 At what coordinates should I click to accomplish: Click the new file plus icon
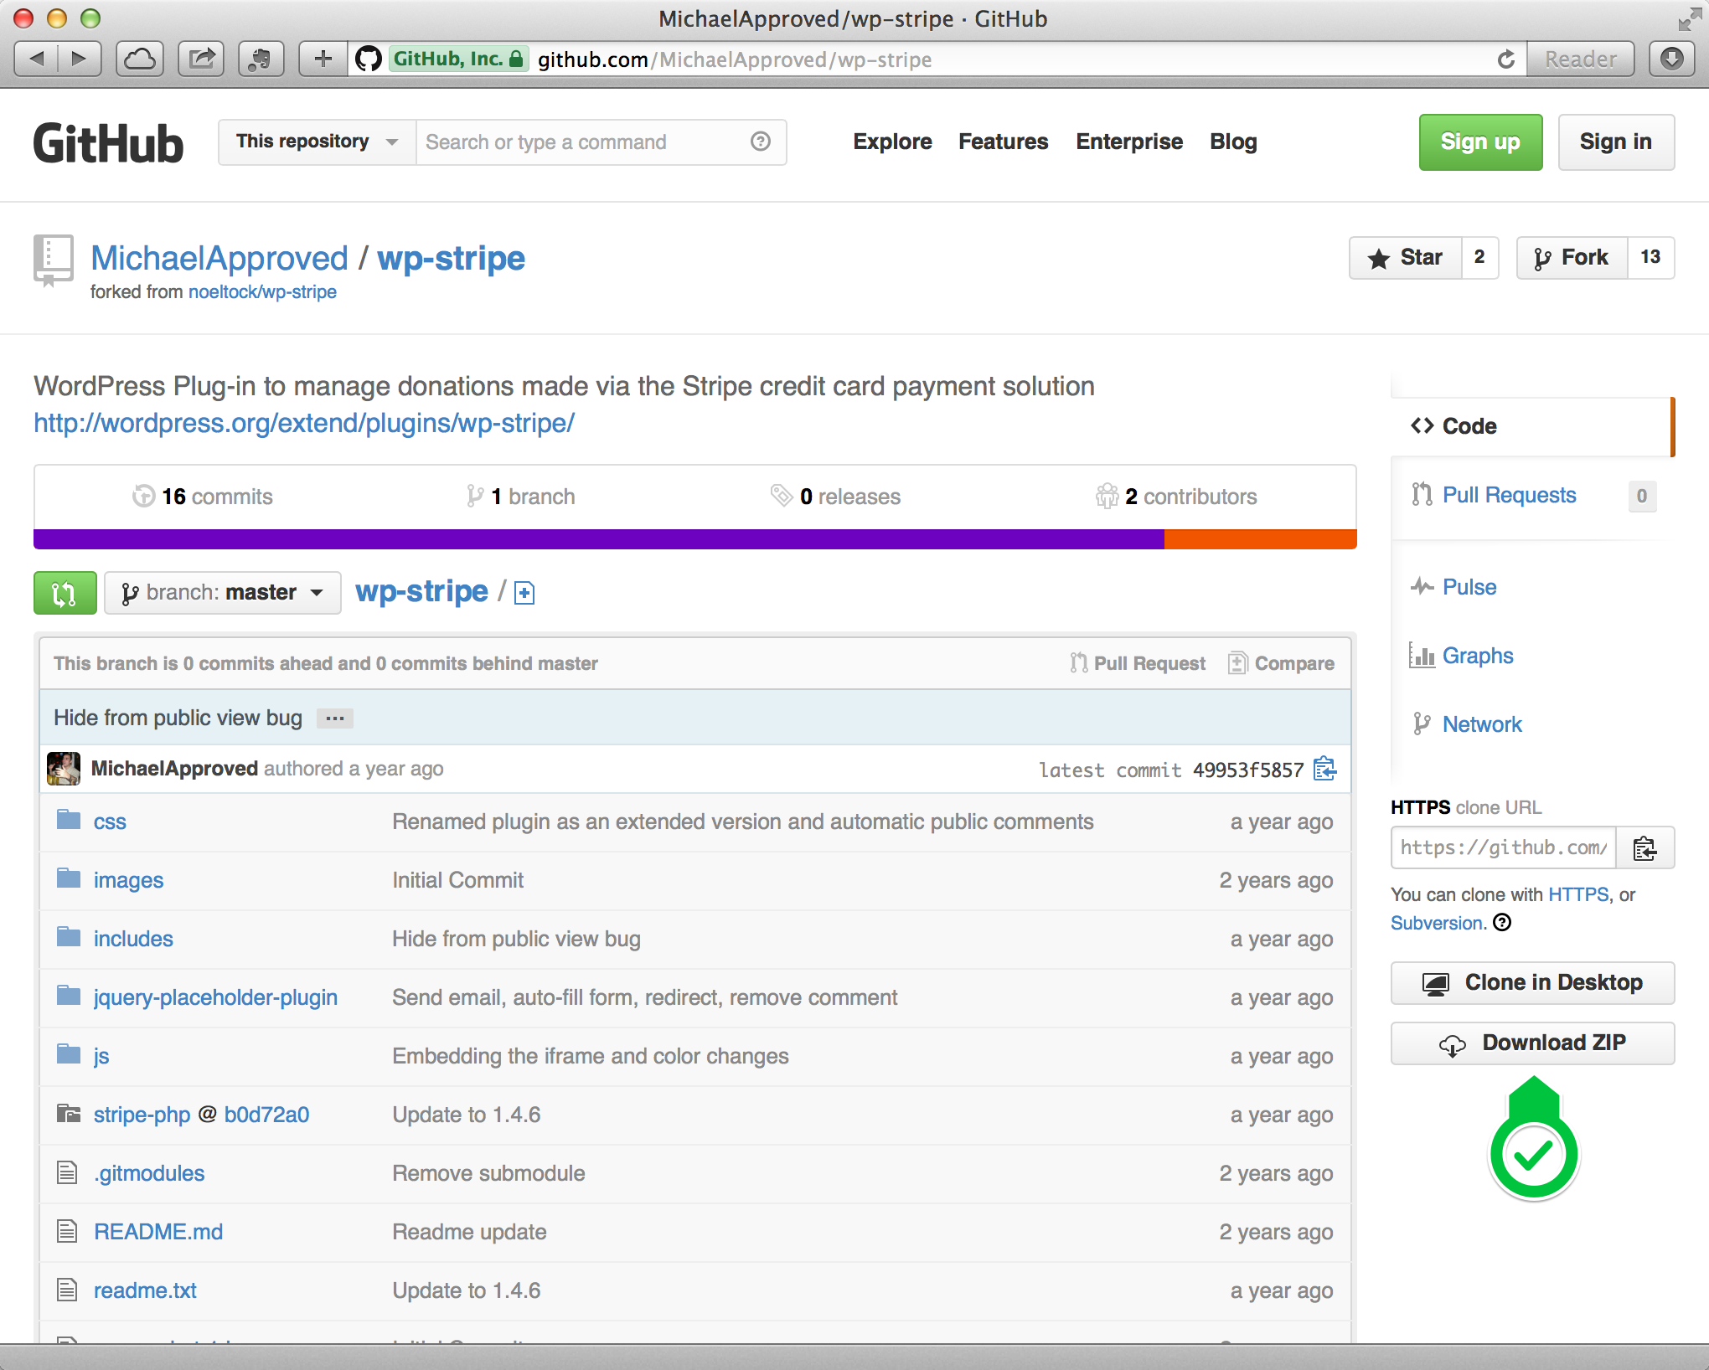click(x=524, y=594)
